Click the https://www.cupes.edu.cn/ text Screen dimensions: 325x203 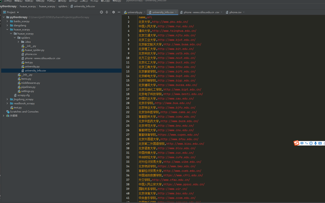pos(178,135)
